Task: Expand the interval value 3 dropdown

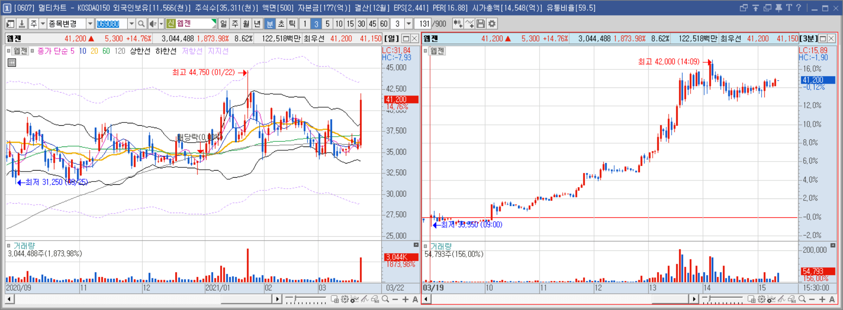Action: pyautogui.click(x=409, y=24)
